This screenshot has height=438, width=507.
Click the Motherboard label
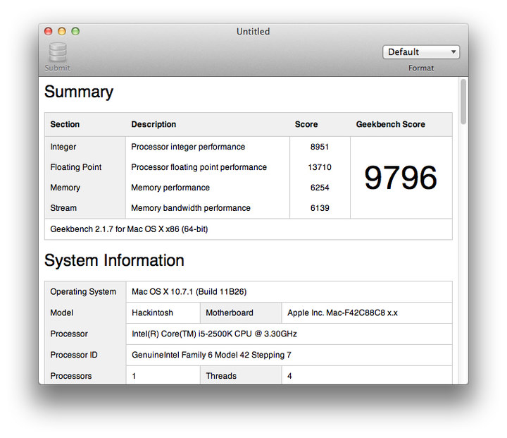[x=230, y=312]
